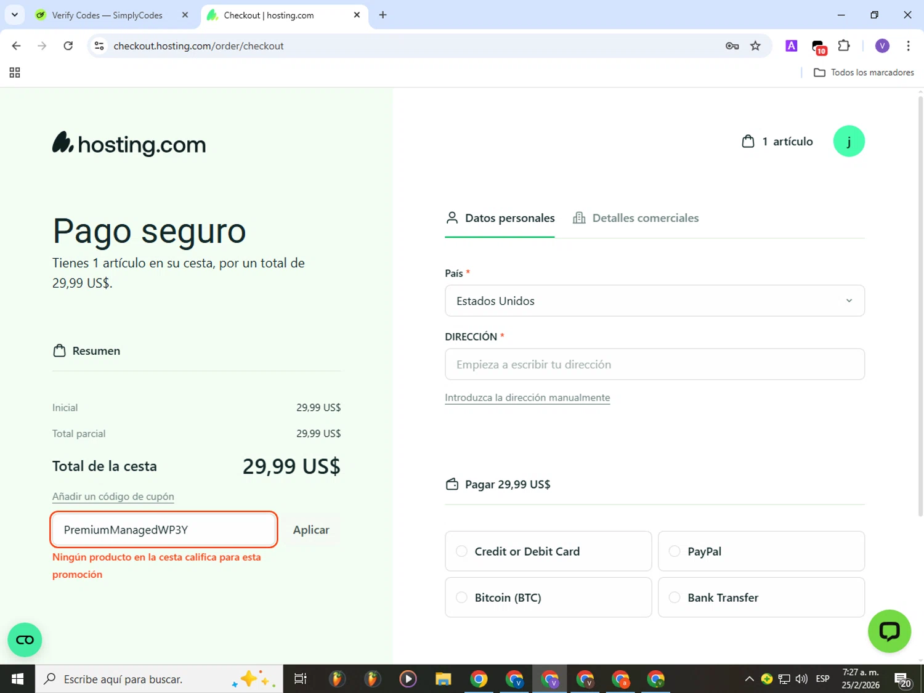Close the Checkout | hosting.com tab

point(357,15)
